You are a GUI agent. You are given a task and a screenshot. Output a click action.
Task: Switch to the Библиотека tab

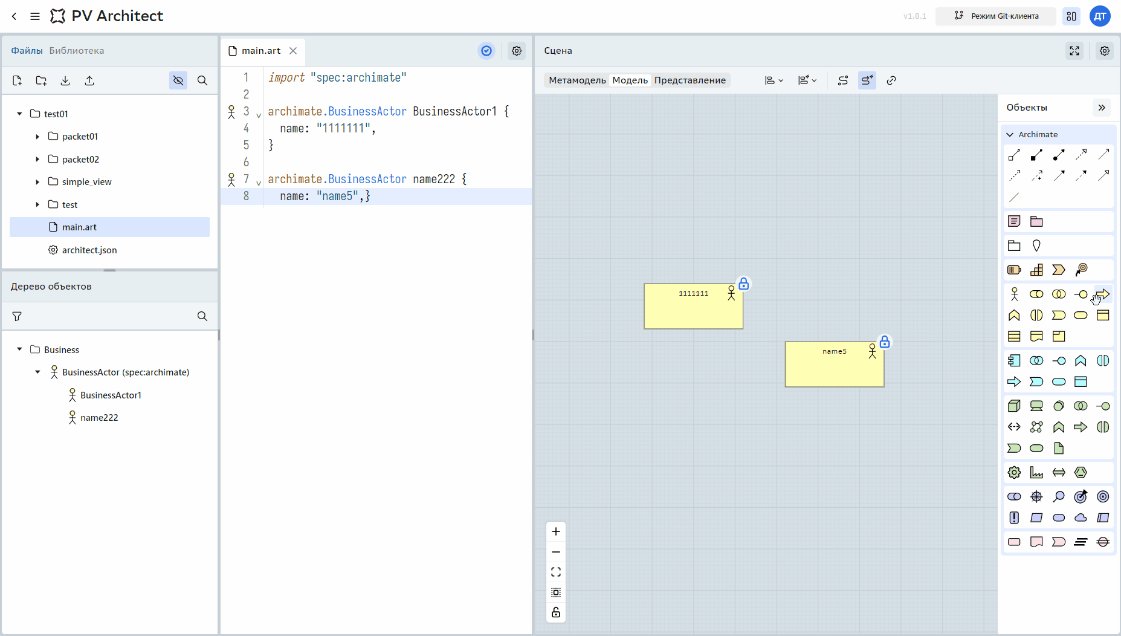coord(77,51)
